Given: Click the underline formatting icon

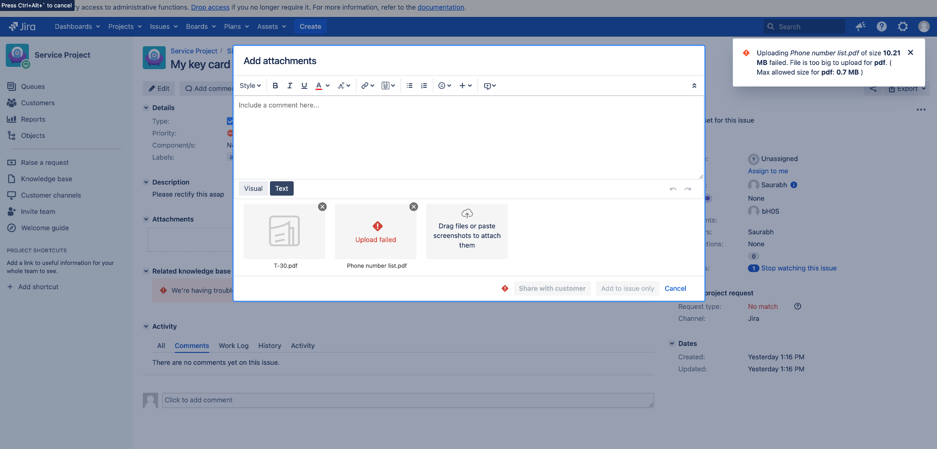Looking at the screenshot, I should pos(304,86).
